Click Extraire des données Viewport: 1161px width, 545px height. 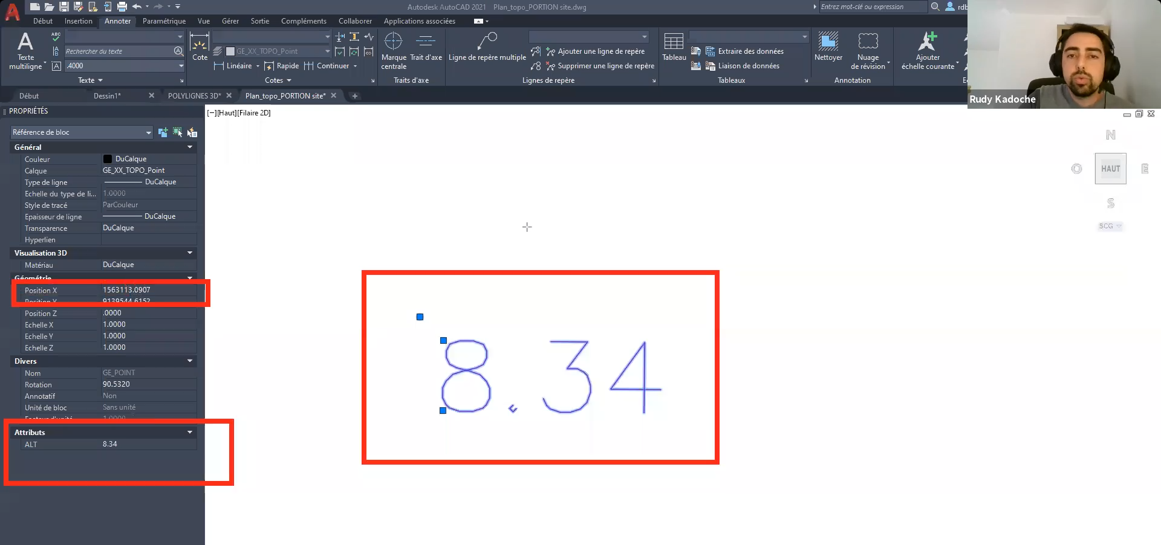(744, 51)
